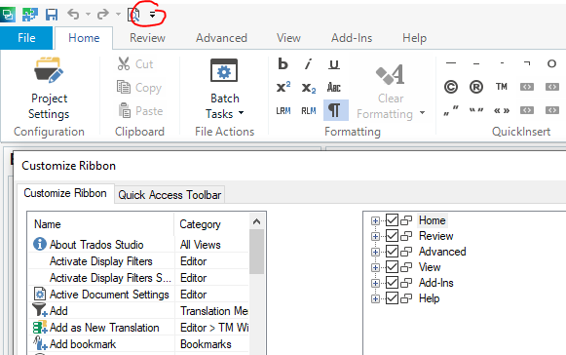Screen dimensions: 566x355
Task: Insert curly double quotation marks
Action: click(x=476, y=110)
